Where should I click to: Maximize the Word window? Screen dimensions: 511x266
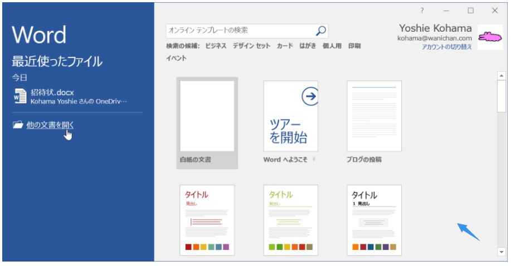click(470, 11)
